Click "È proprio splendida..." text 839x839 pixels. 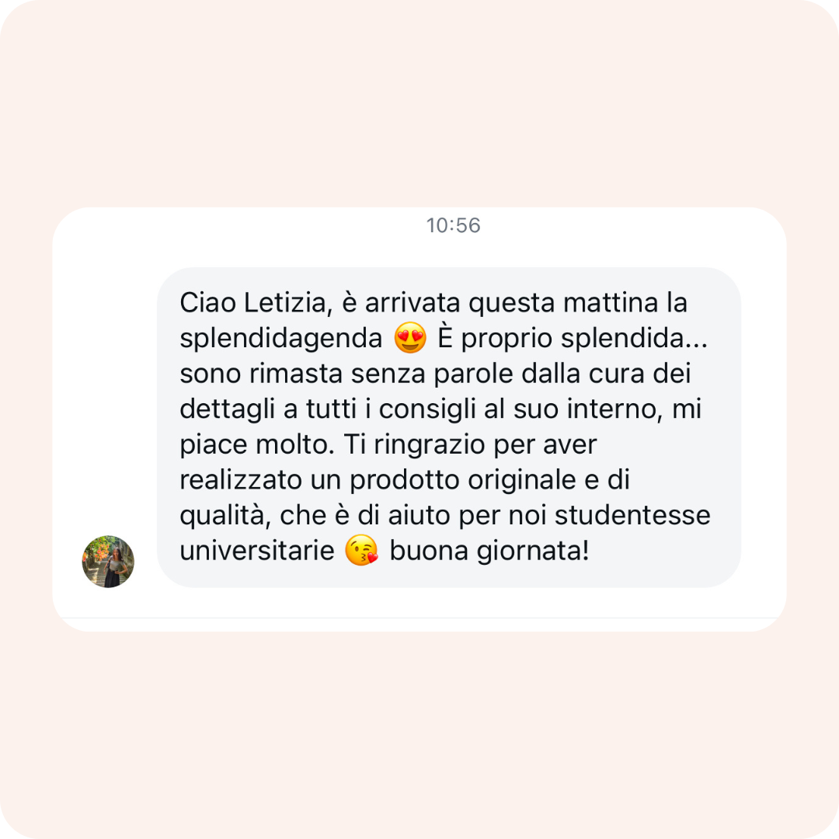tap(573, 339)
